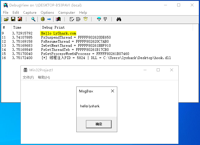Select the 'PsGetThreadTeb = FFFFF80261B17CB0' row
This screenshot has height=145, width=200.
(x=75, y=50)
